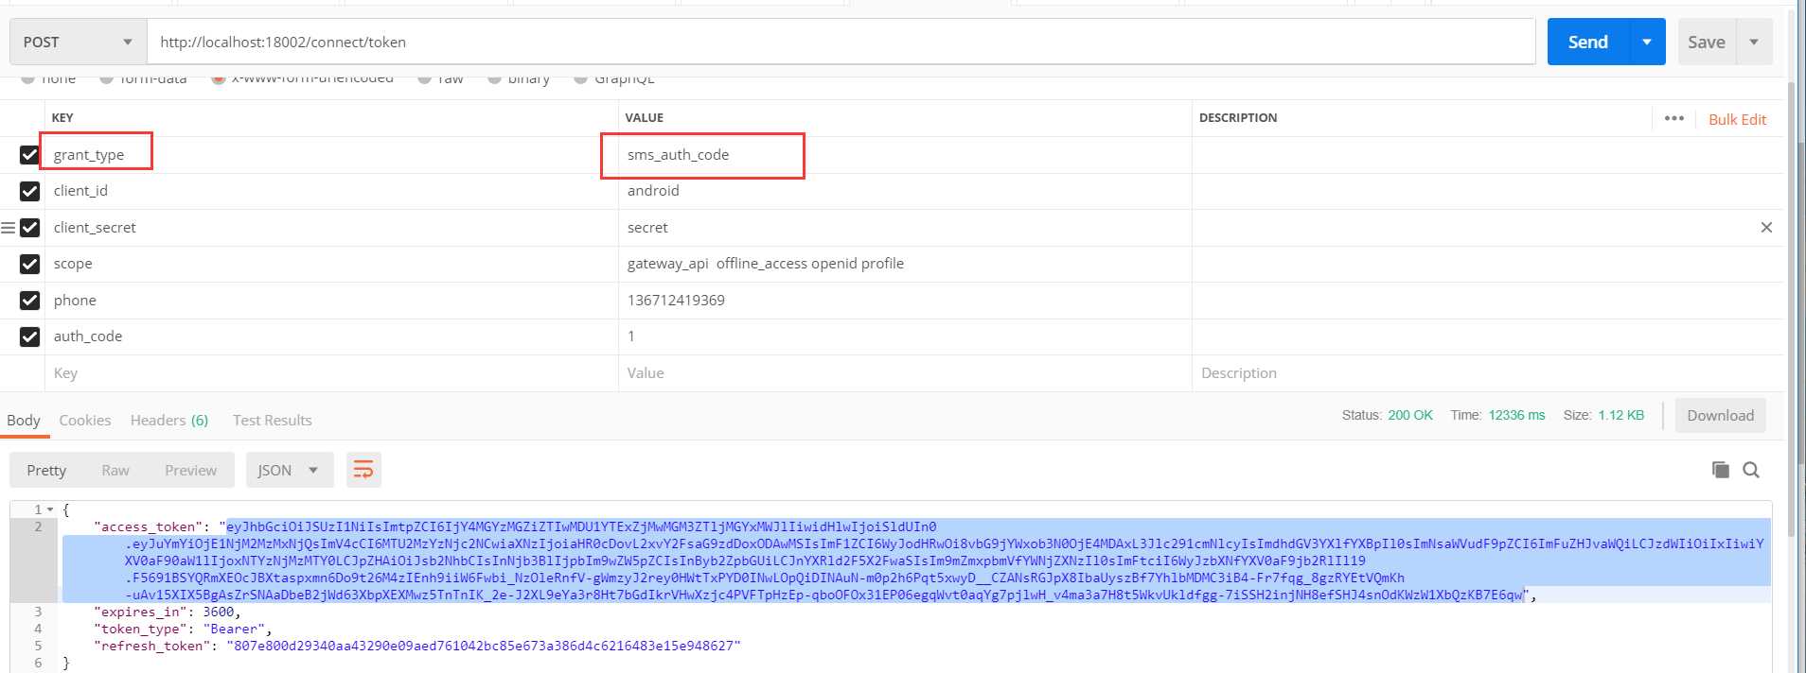Toggle the phone parameter checkbox
The width and height of the screenshot is (1806, 673).
click(x=29, y=301)
